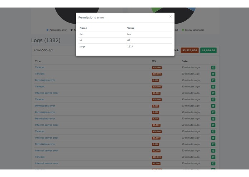This screenshot has height=177, width=249.
Task: Click the Value column header in dialog
Action: pos(131,28)
